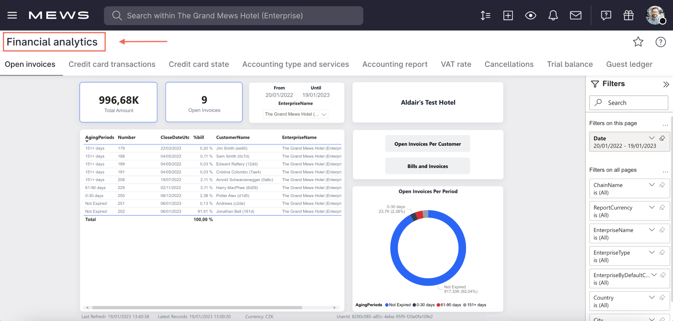
Task: Toggle the favorite star for this page
Action: coord(638,42)
